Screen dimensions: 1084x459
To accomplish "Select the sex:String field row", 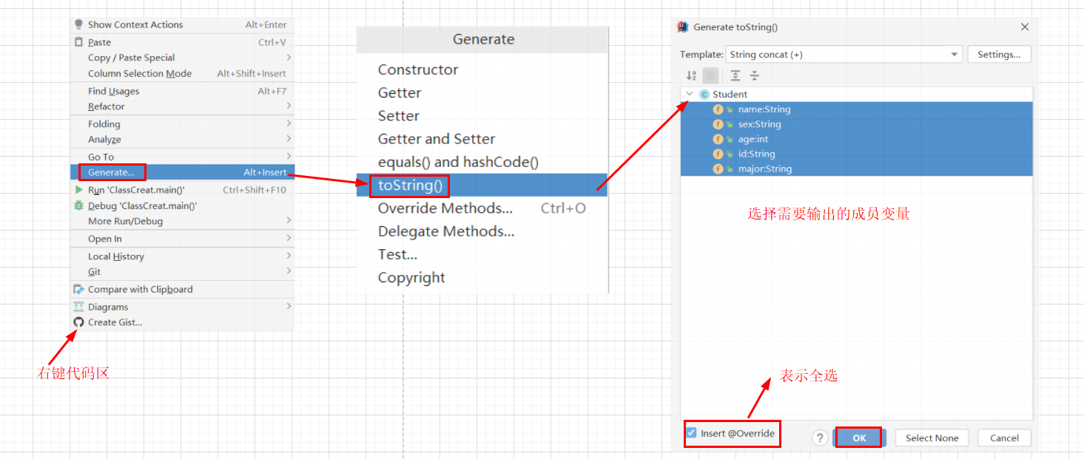I will coord(857,124).
